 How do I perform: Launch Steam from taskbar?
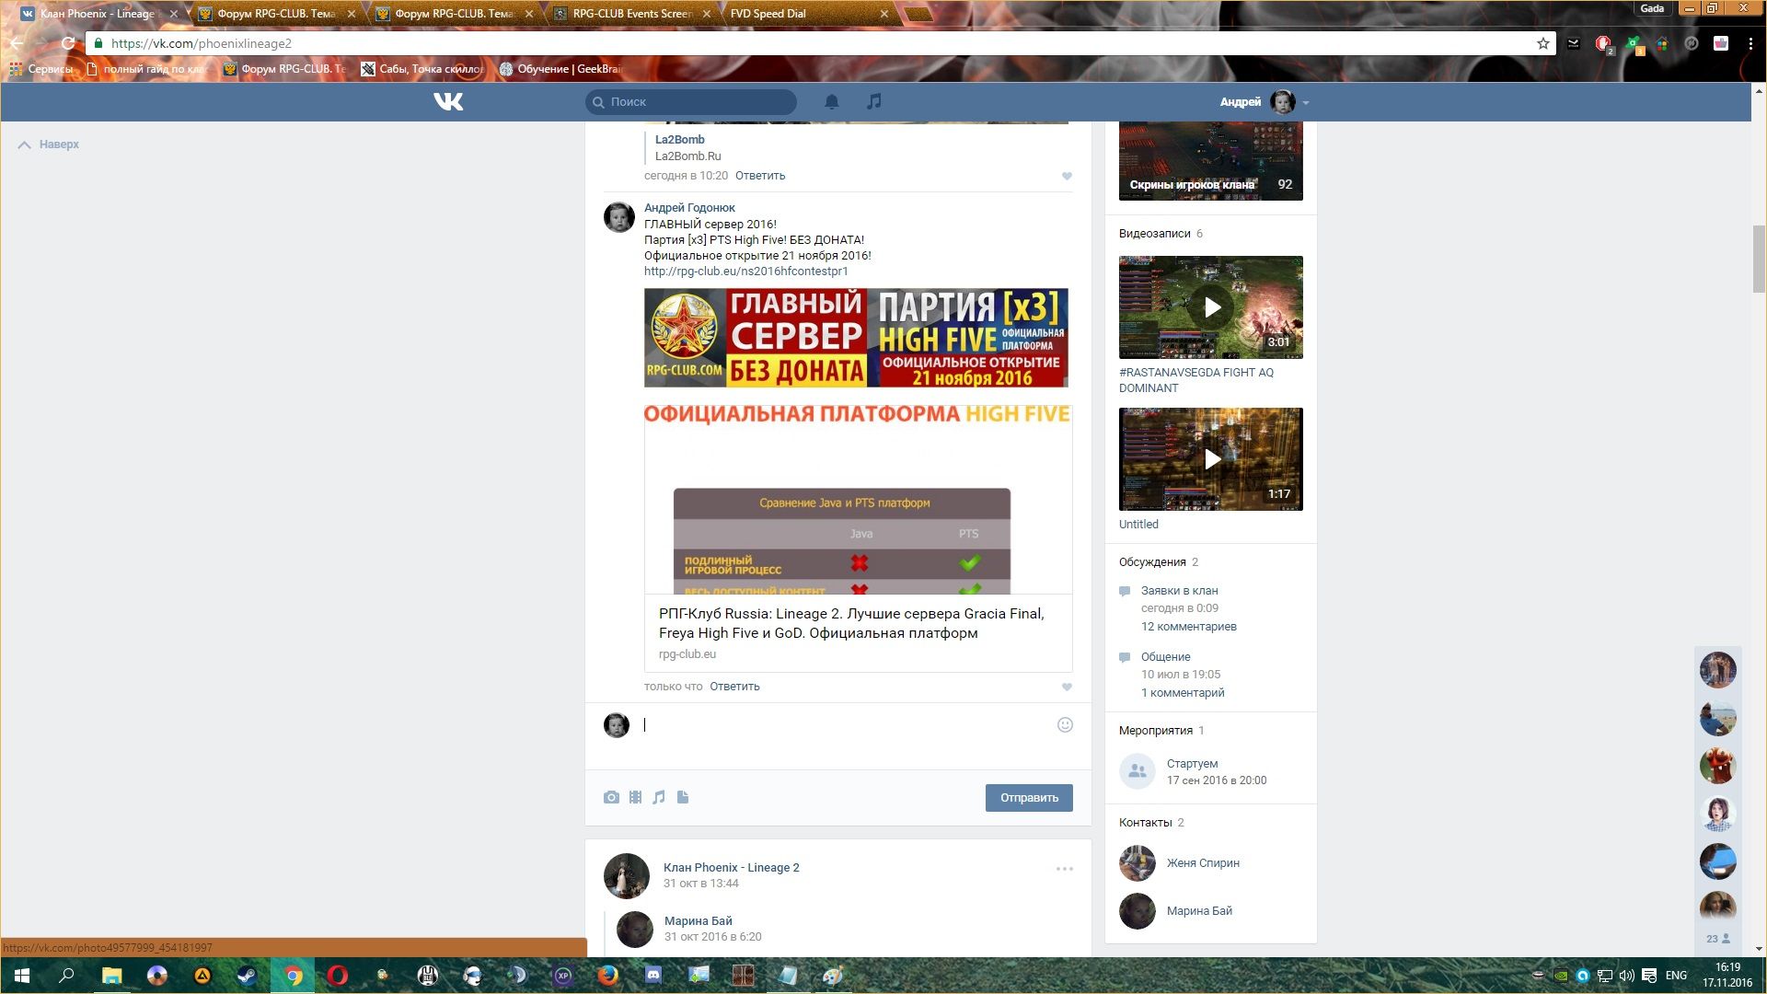pos(247,976)
